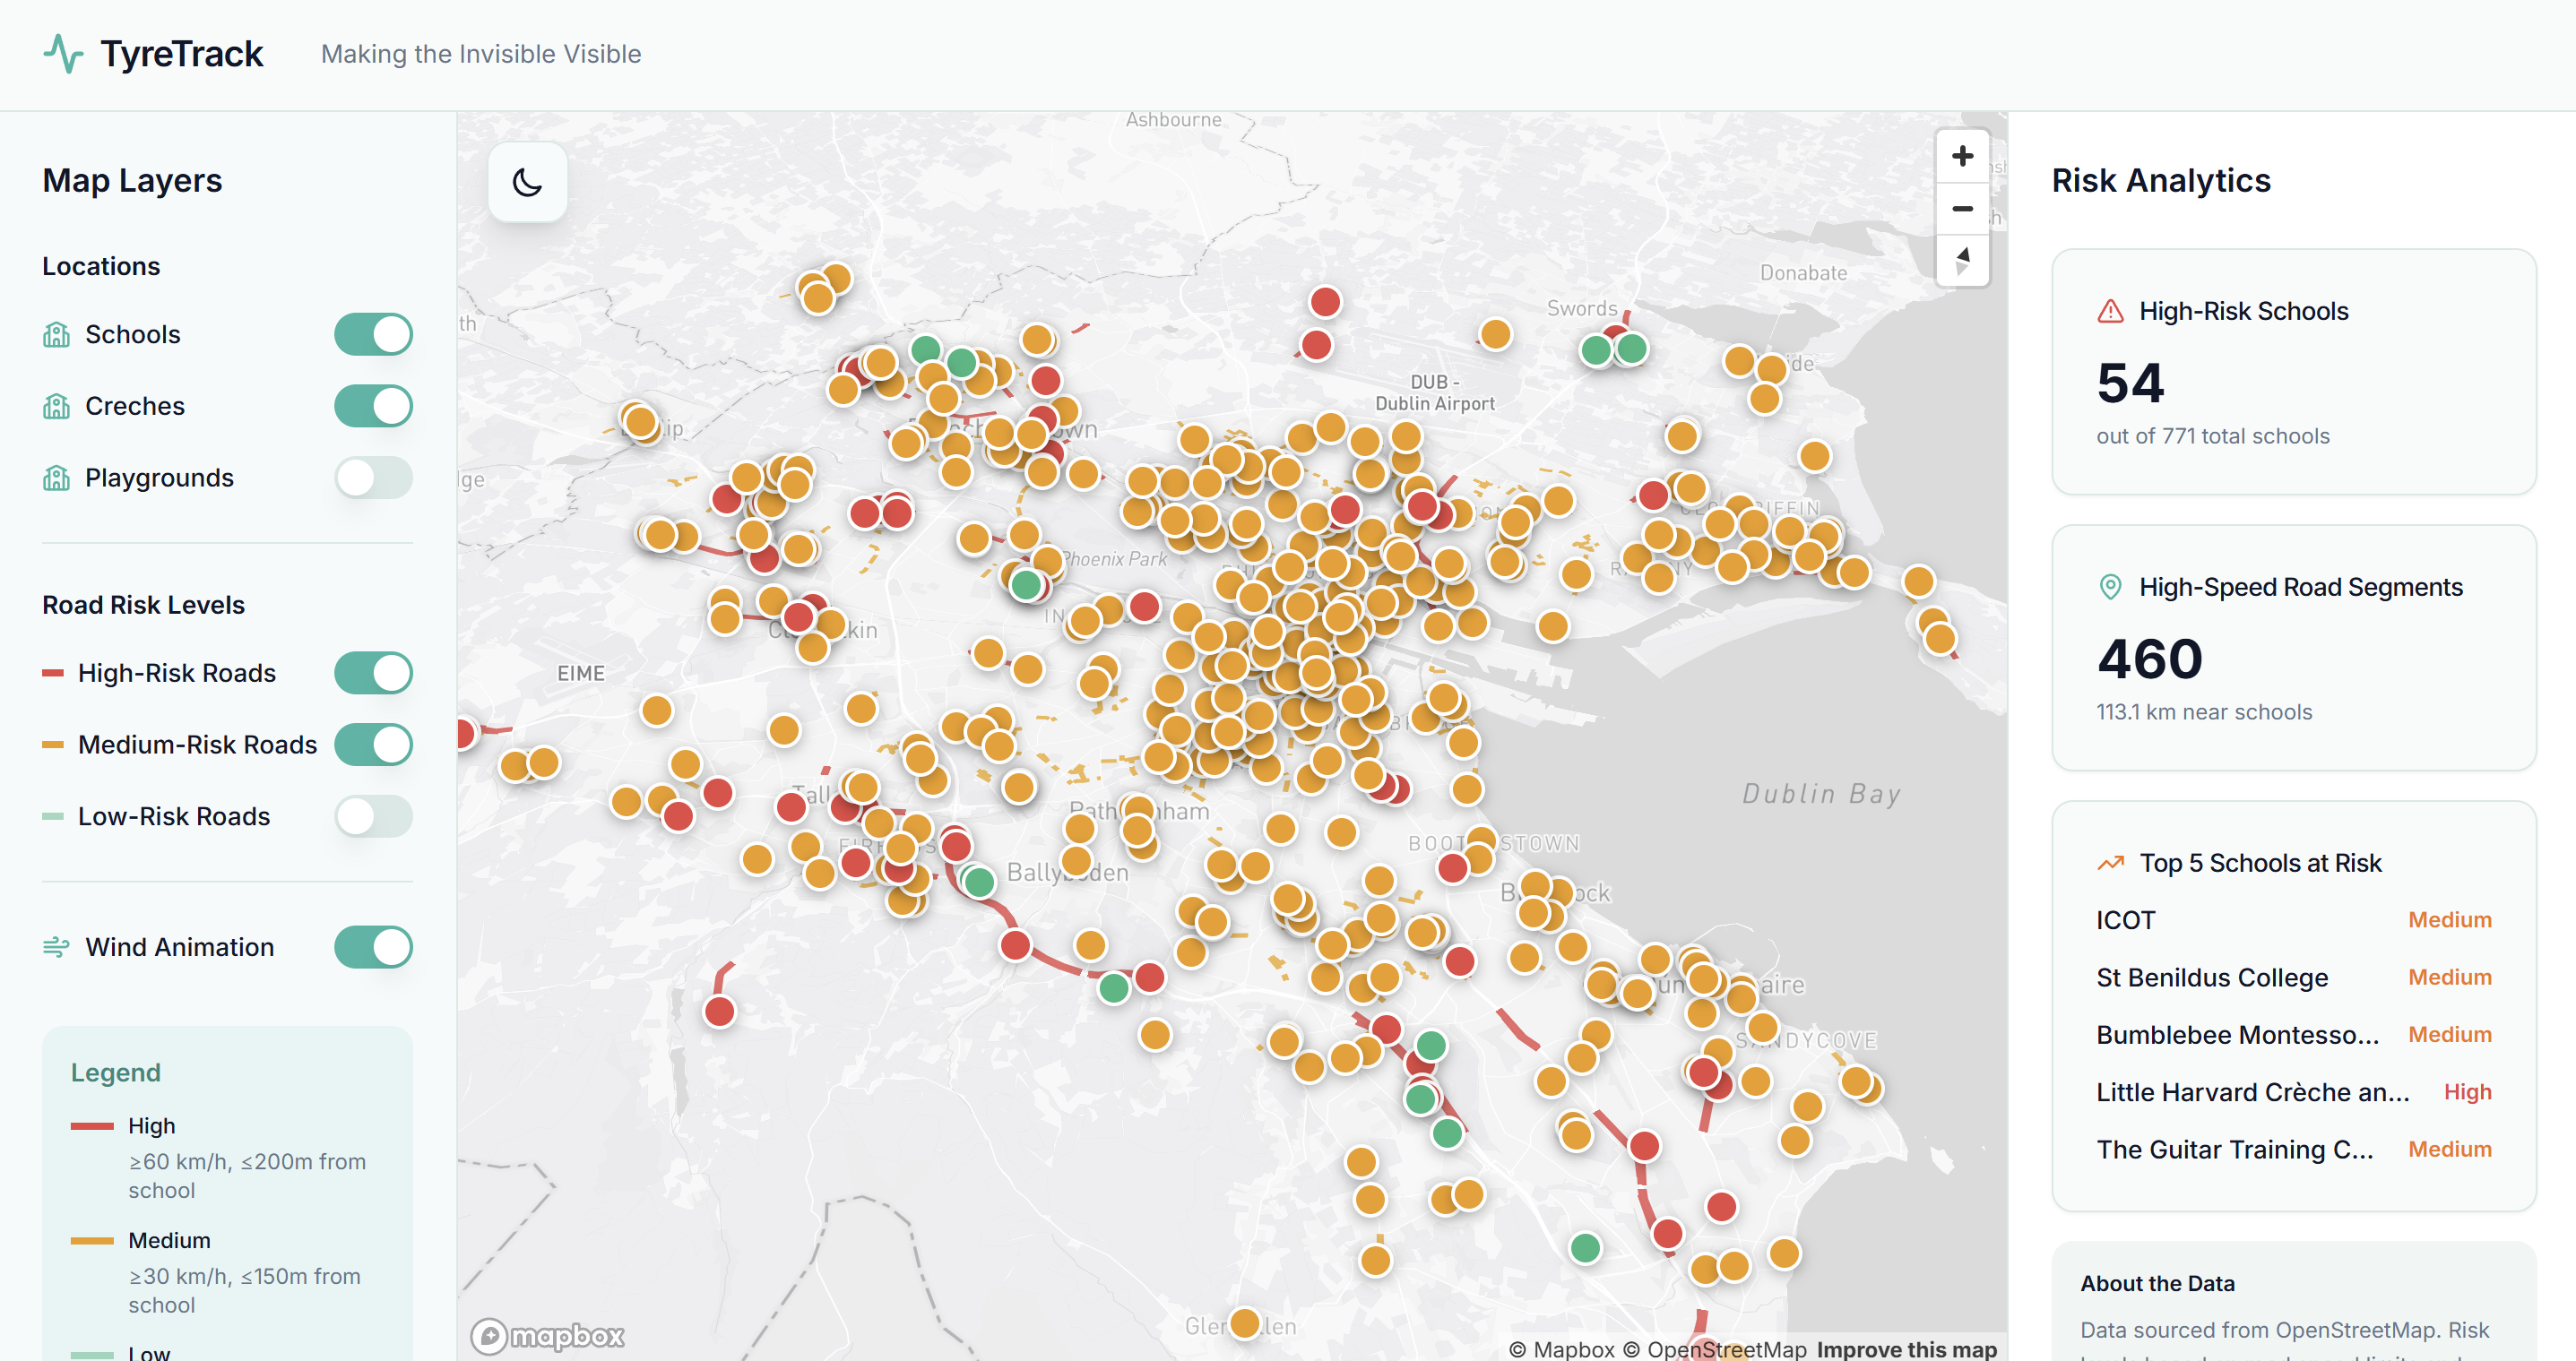Viewport: 2576px width, 1361px height.
Task: Enable the Playgrounds layer
Action: 373,478
